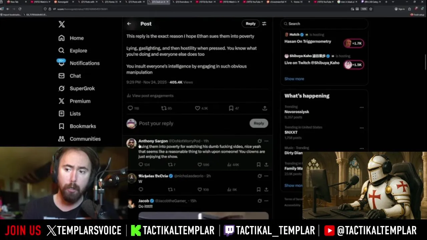Open Anthony Sargon's name link
This screenshot has height=240, width=427.
153,141
